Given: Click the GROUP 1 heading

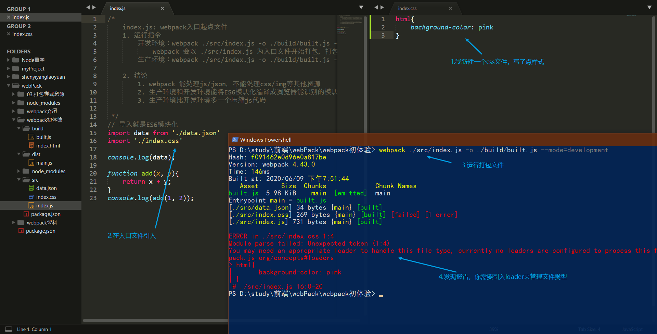Looking at the screenshot, I should click(x=18, y=9).
